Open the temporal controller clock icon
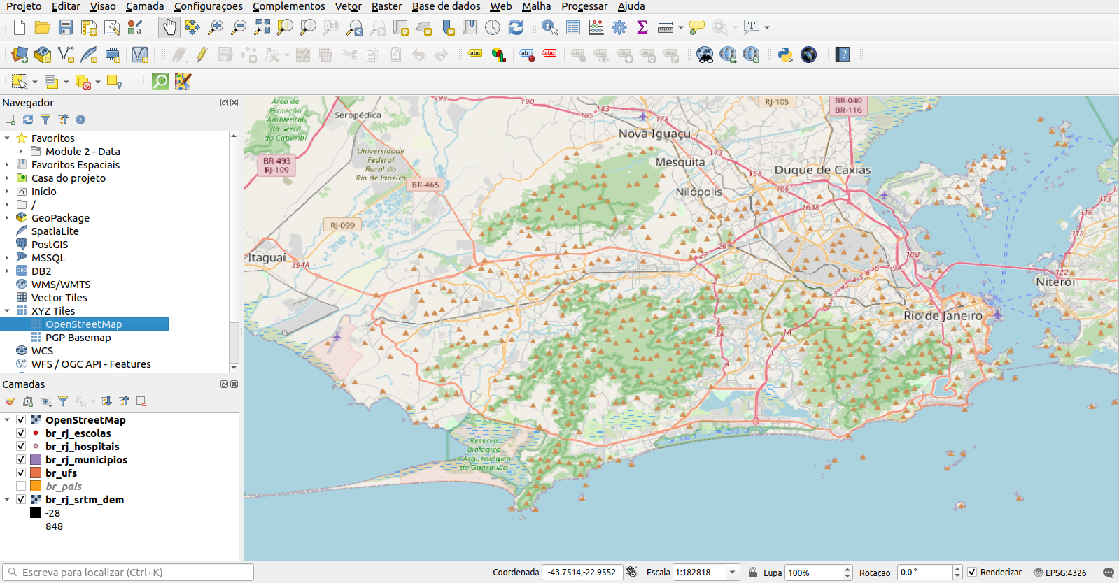The image size is (1119, 583). coord(493,27)
